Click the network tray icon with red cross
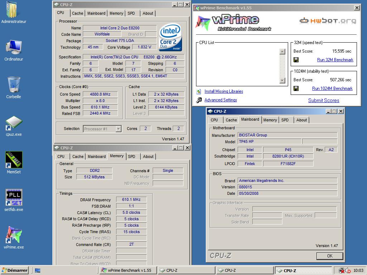Screen dimensions: 367x275 [342, 270]
